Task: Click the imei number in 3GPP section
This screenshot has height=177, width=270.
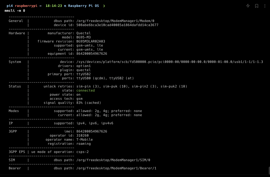Action: (x=92, y=131)
